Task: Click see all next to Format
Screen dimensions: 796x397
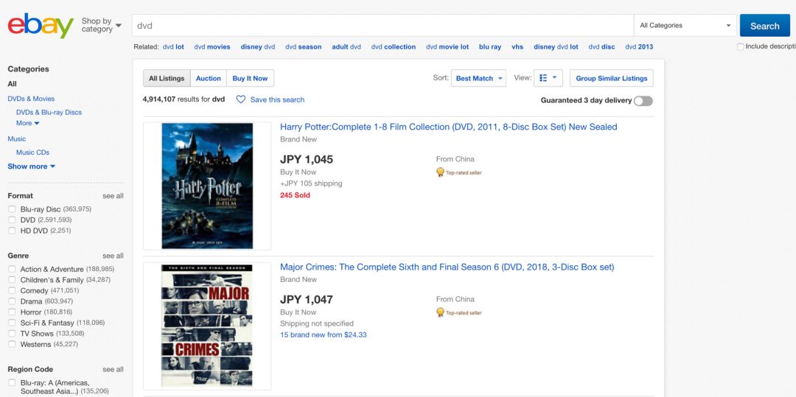Action: pyautogui.click(x=113, y=196)
